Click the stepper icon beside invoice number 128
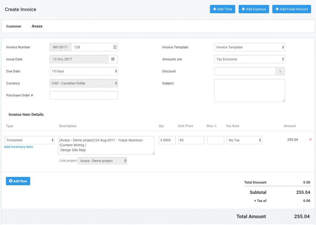This screenshot has height=225, width=316. (114, 47)
